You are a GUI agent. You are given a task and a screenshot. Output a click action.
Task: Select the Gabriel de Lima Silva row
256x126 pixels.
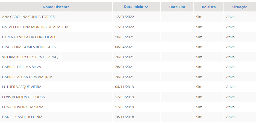coord(22,67)
